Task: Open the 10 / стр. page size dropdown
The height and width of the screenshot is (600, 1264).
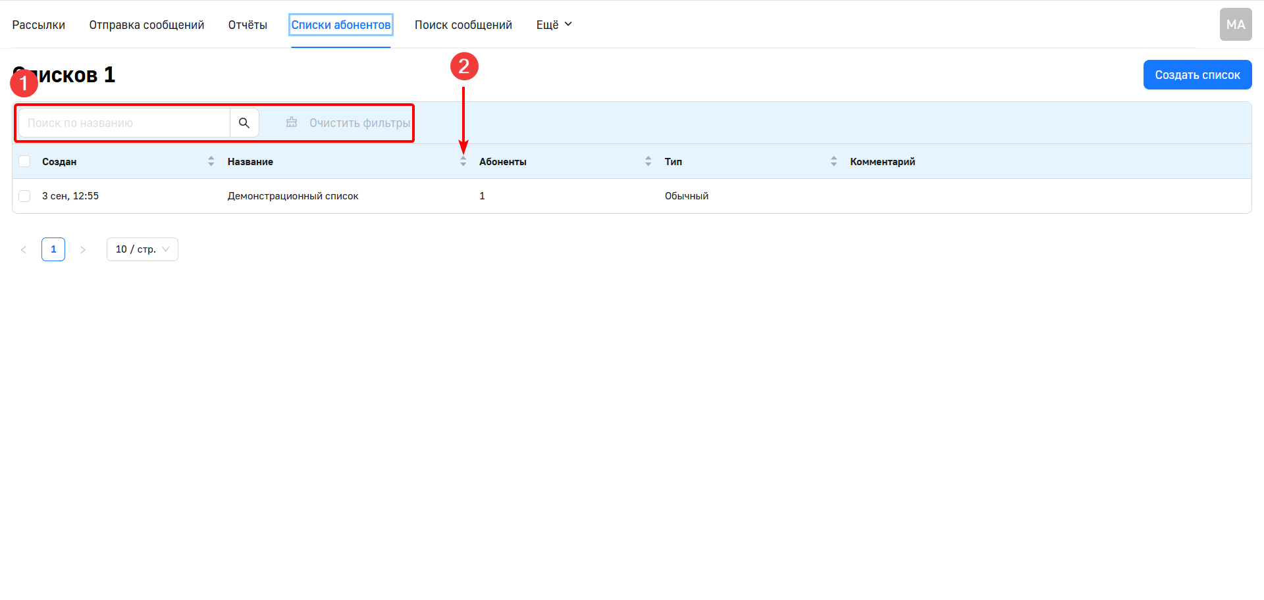Action: tap(142, 249)
